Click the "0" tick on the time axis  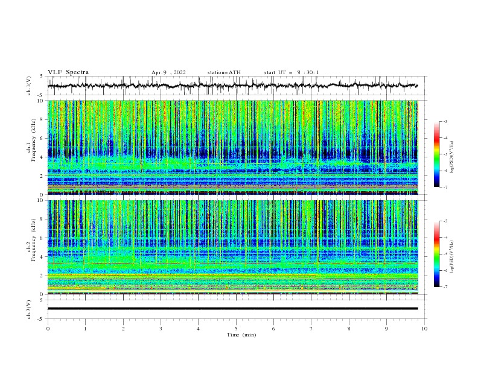(48, 329)
